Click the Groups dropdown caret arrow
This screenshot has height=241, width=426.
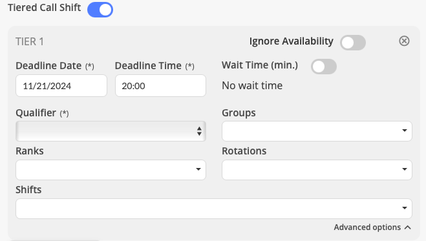(x=404, y=131)
